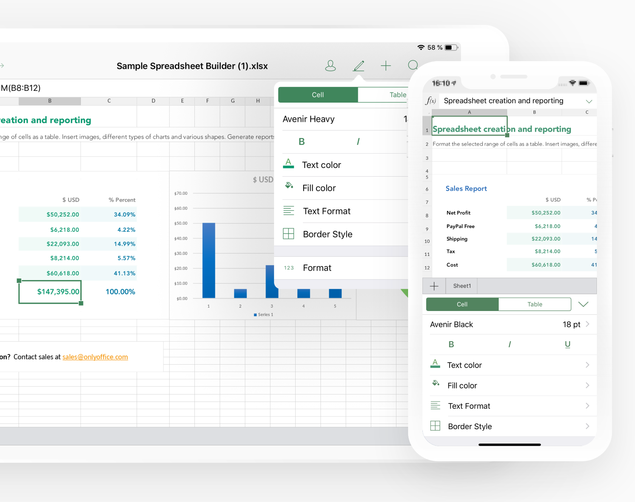Open the collaboration user icon on tablet
Screen dimensions: 635x502
pyautogui.click(x=330, y=66)
